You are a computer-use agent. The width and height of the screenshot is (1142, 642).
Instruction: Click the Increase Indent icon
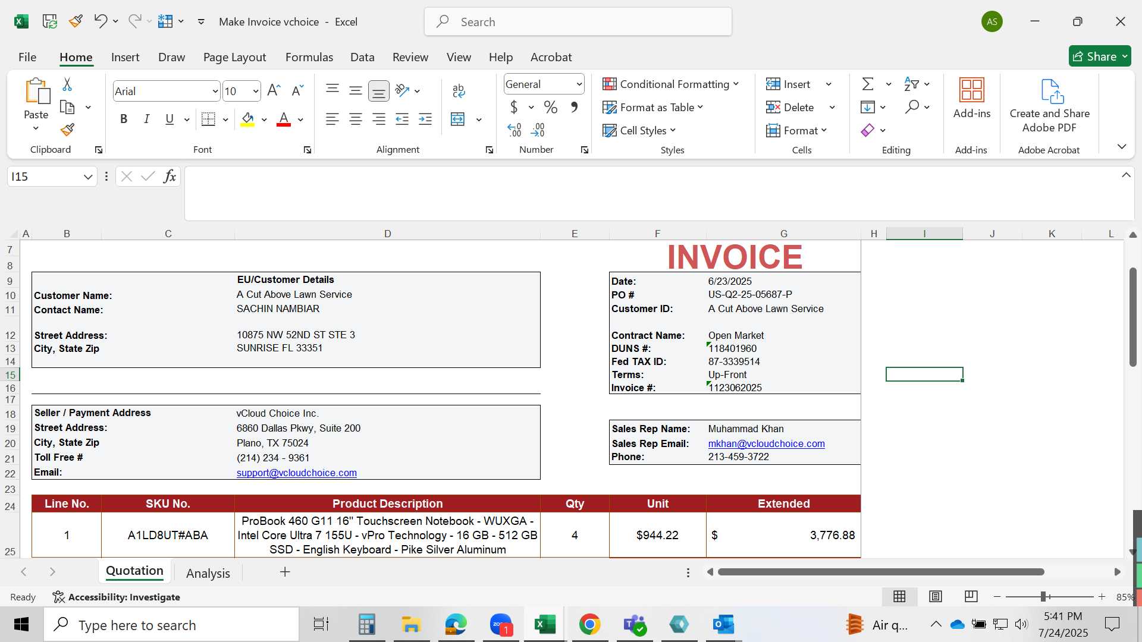pyautogui.click(x=425, y=119)
